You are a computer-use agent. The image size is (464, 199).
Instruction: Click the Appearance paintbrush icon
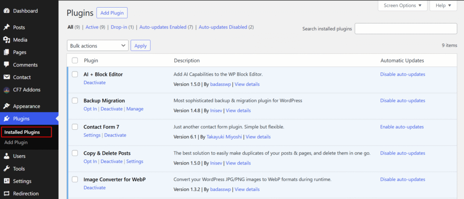point(6,106)
